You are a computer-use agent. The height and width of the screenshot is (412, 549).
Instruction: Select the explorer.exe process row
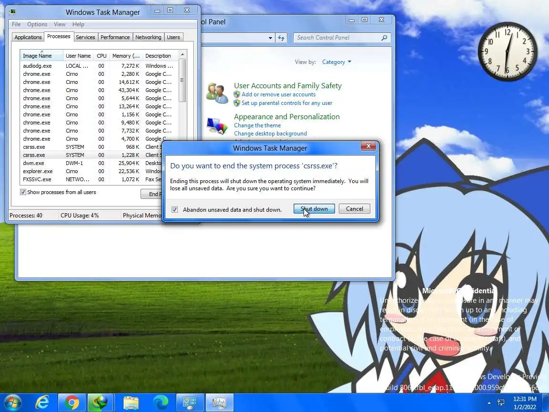click(x=91, y=171)
